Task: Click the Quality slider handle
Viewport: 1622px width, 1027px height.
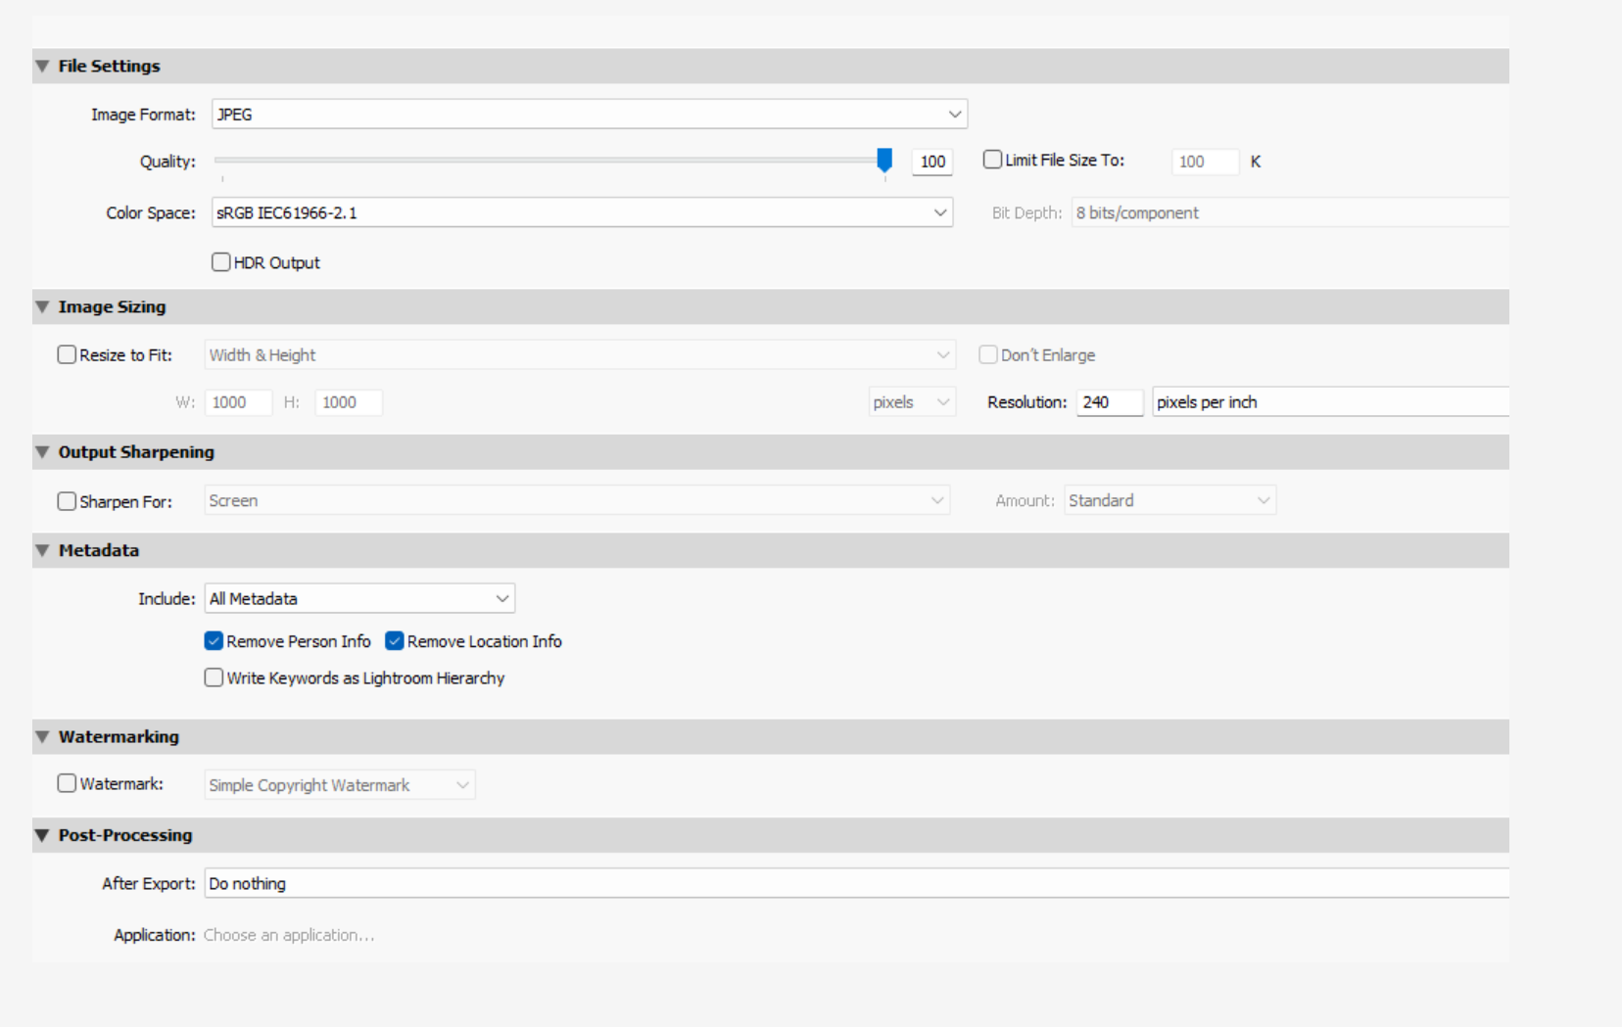Action: 884,160
